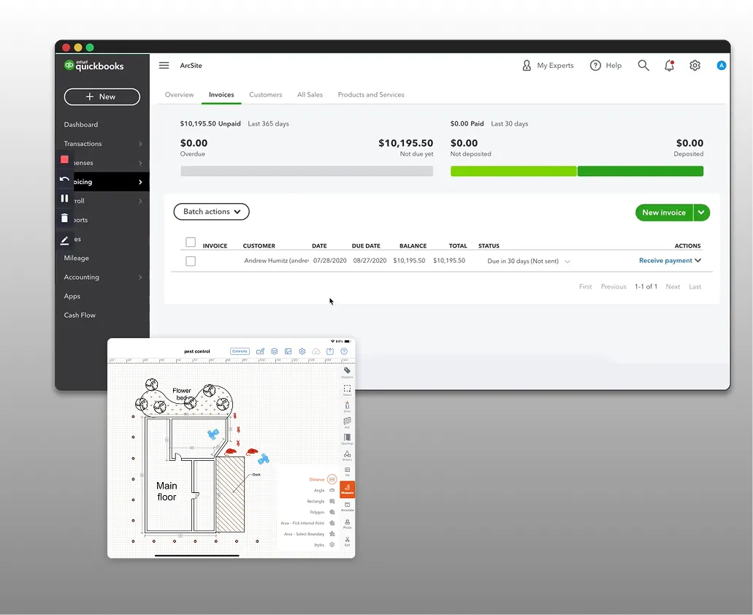Toggle the select-all invoices checkbox
Screen dimensions: 753x615
coord(191,242)
